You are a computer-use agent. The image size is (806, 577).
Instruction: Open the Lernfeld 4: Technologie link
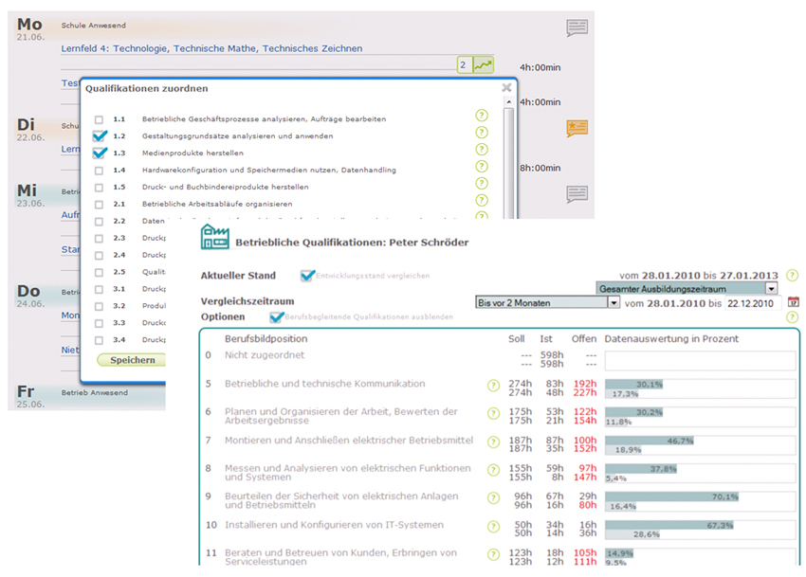click(x=211, y=48)
